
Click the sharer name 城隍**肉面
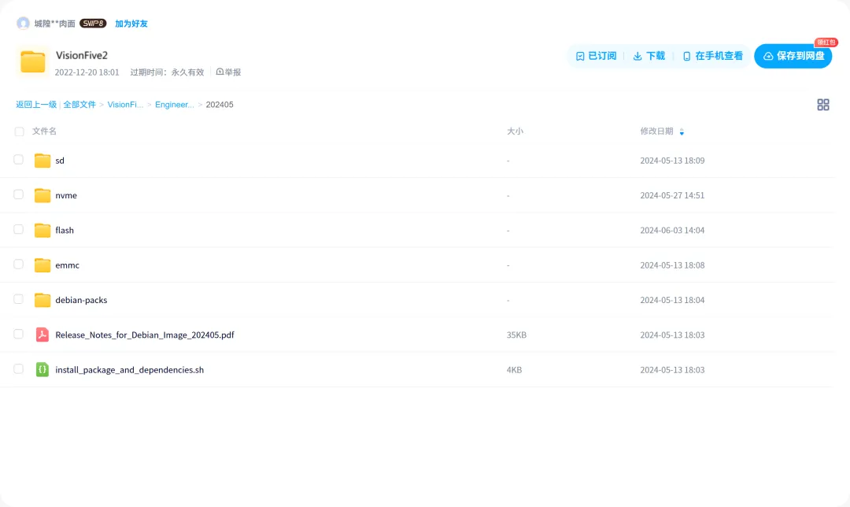(55, 24)
